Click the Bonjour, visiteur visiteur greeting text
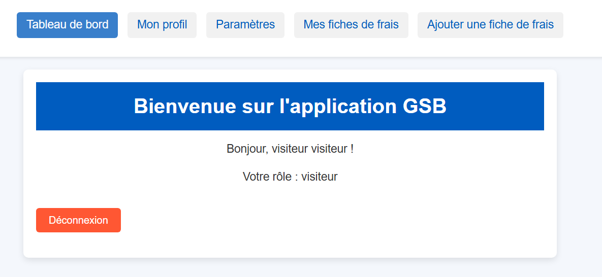The height and width of the screenshot is (277, 602). (290, 149)
